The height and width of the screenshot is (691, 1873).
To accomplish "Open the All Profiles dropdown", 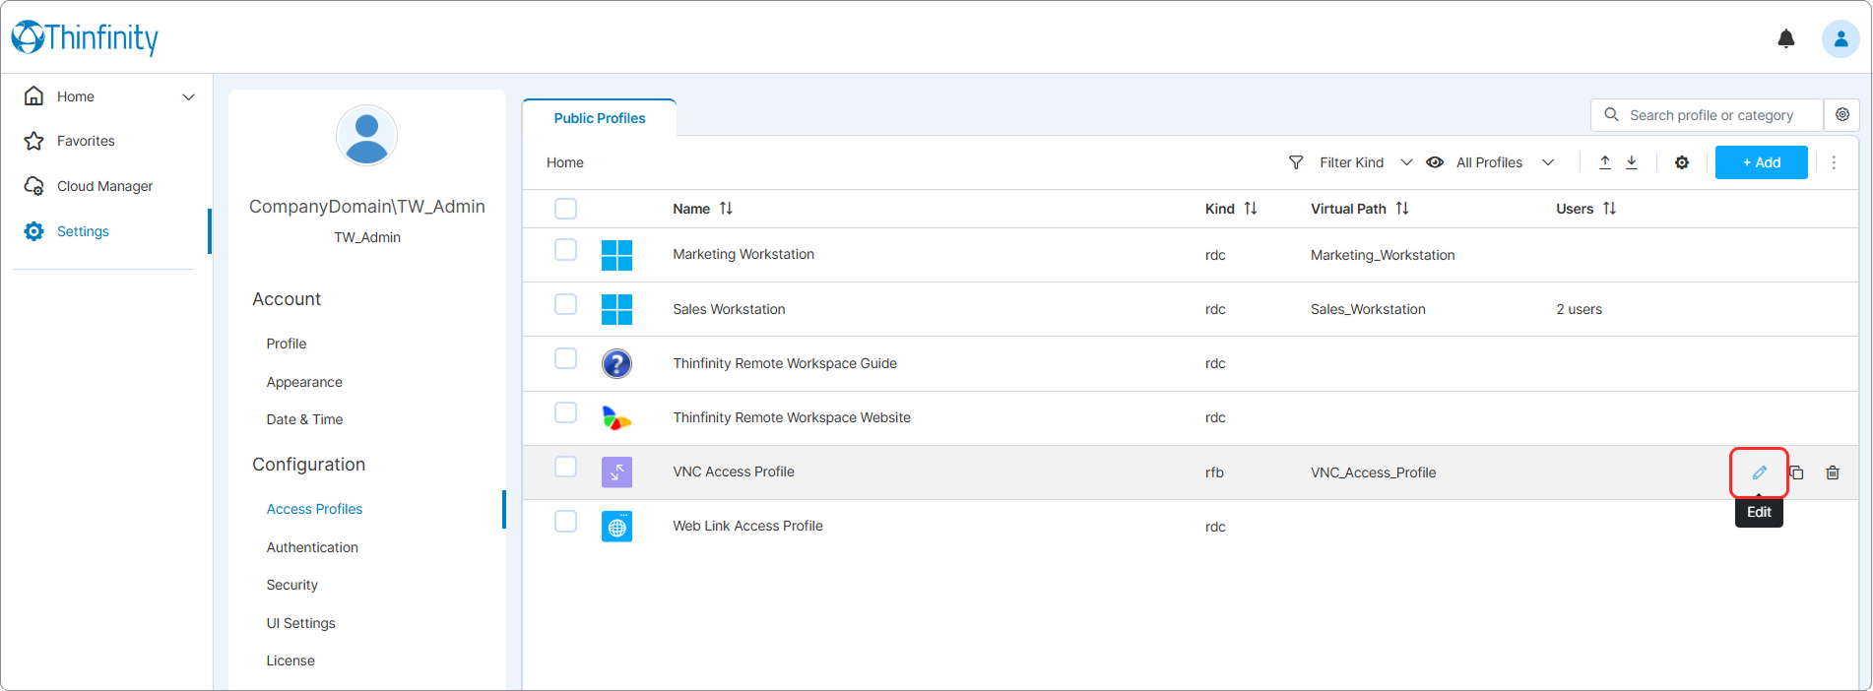I will [1505, 162].
